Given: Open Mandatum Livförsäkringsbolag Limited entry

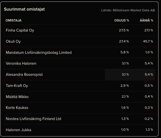Looking at the screenshot, I should (x=39, y=53).
